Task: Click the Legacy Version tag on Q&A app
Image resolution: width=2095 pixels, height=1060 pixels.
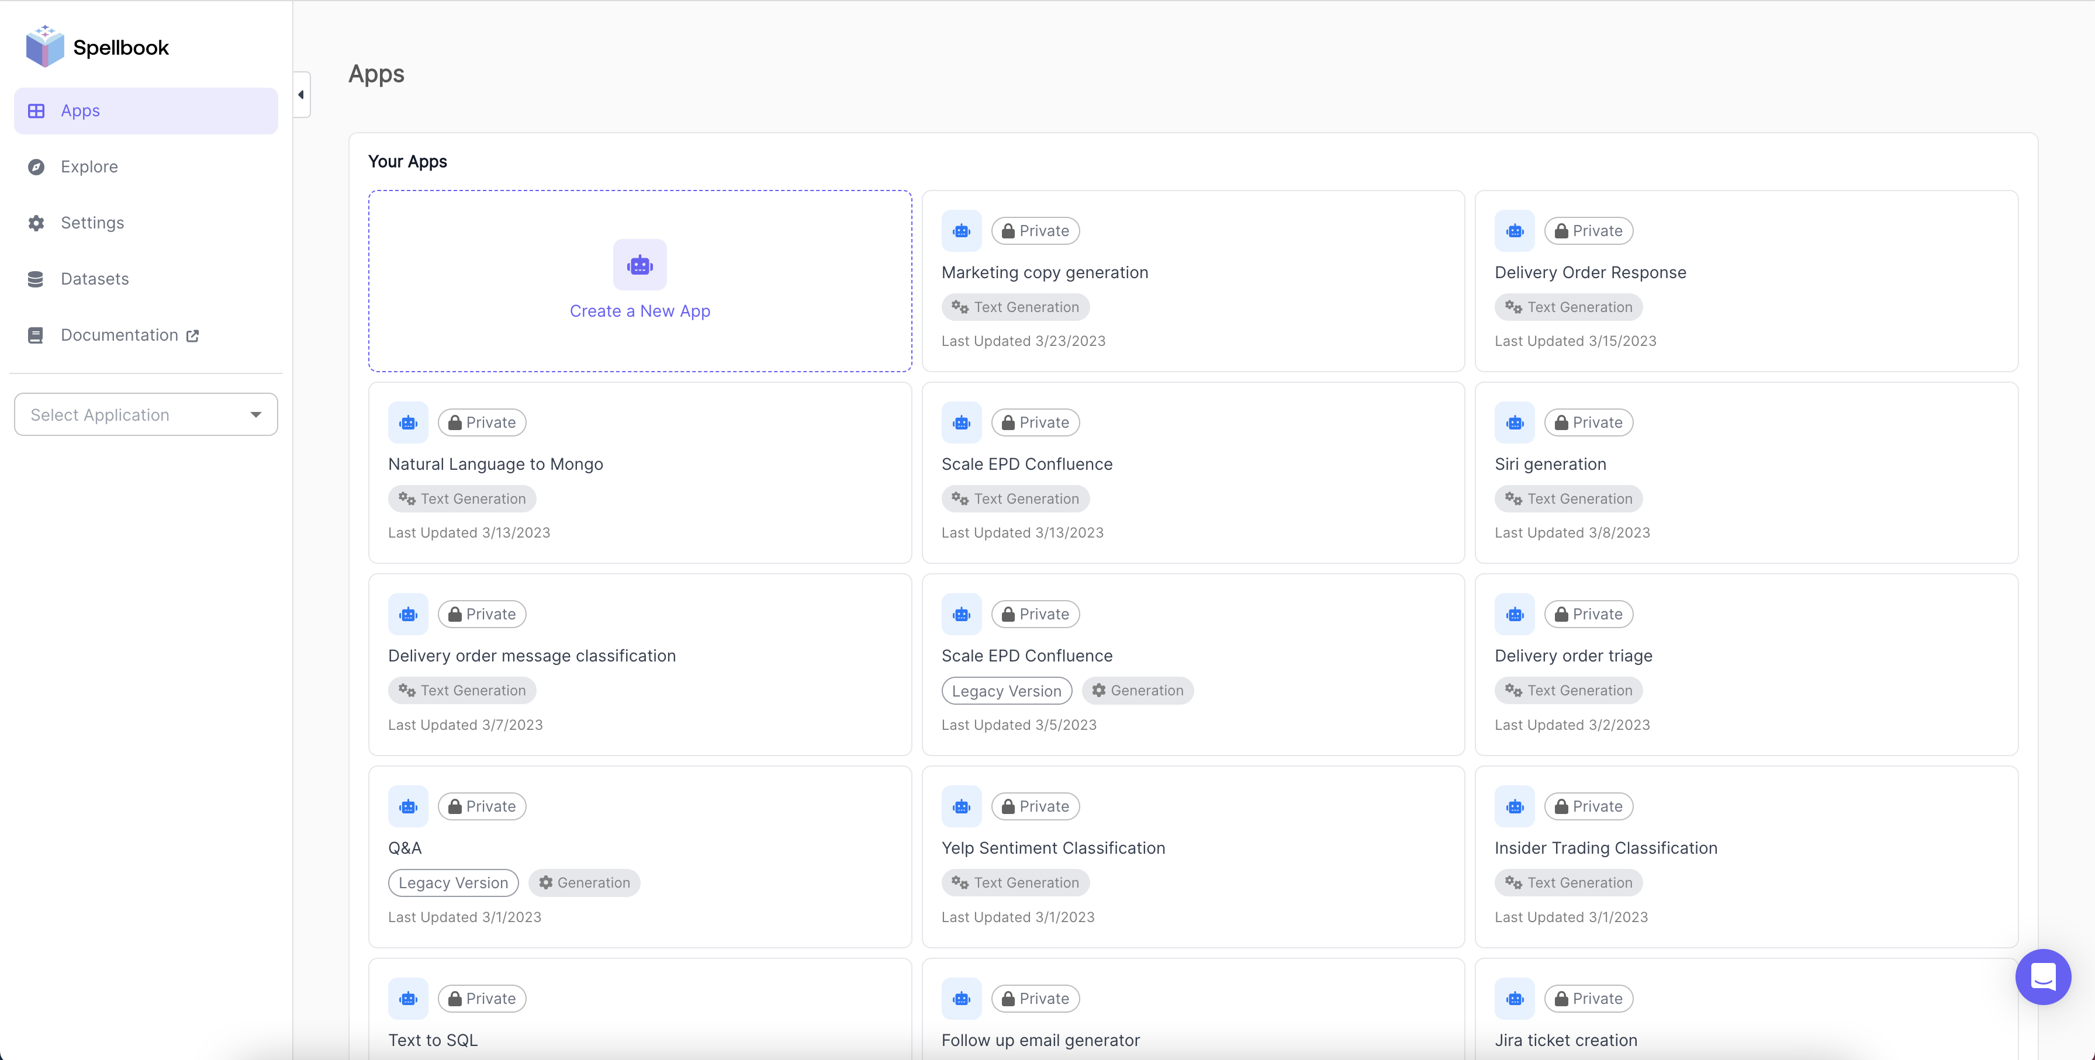Action: tap(453, 882)
